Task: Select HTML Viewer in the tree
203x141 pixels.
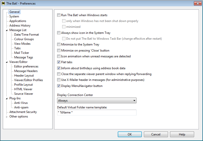Action: pyautogui.click(x=23, y=89)
